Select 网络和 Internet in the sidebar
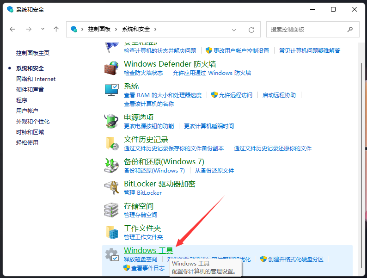This screenshot has height=278, width=367. (x=36, y=79)
